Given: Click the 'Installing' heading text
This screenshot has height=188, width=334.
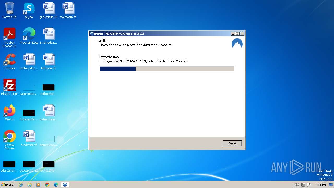Looking at the screenshot, I should click(x=102, y=41).
